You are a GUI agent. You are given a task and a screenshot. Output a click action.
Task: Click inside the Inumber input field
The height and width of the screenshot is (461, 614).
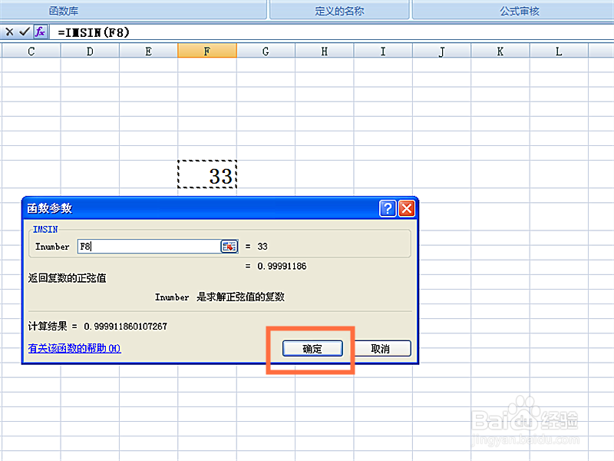tap(149, 247)
